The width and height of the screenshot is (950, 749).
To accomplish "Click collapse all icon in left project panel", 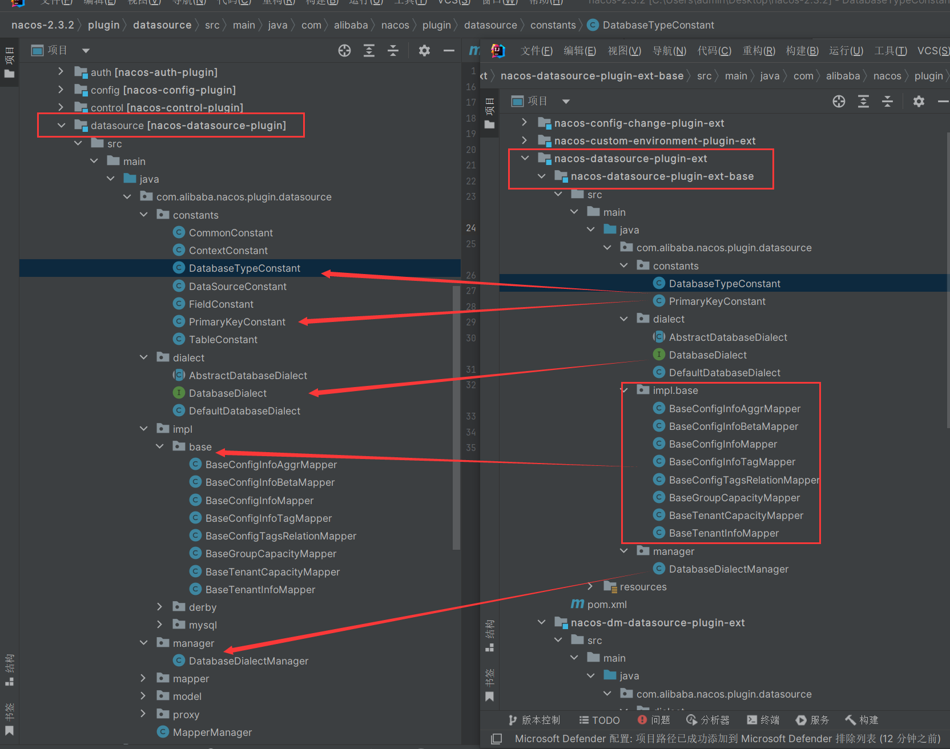I will point(393,51).
